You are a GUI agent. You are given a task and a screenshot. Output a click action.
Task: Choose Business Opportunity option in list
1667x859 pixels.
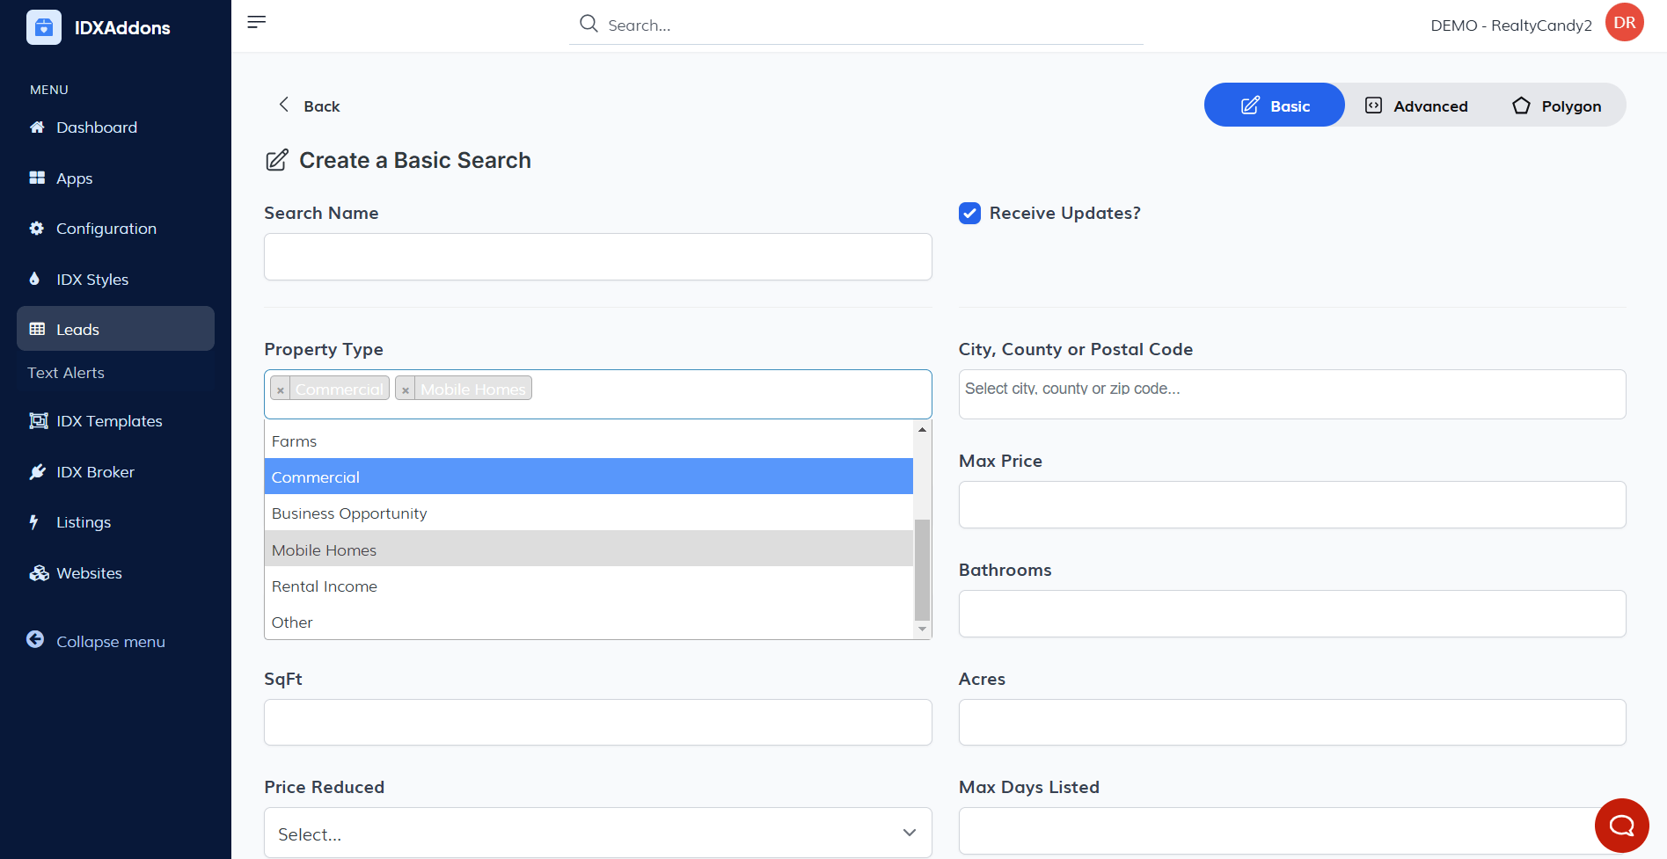tap(349, 513)
